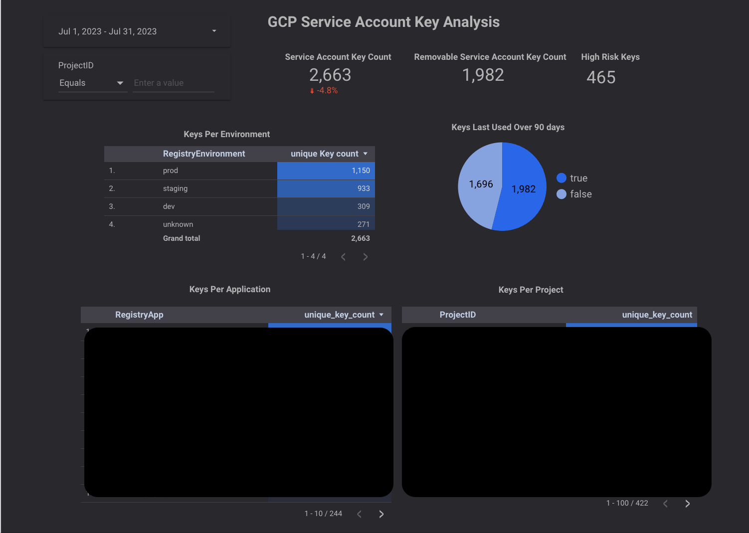Click the 'unknown' environment row
749x533 pixels.
click(x=239, y=223)
